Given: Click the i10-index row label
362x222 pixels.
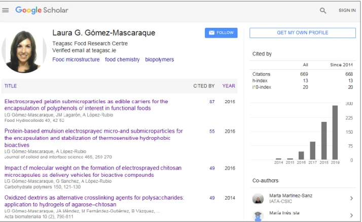Looking at the screenshot, I should [x=262, y=87].
